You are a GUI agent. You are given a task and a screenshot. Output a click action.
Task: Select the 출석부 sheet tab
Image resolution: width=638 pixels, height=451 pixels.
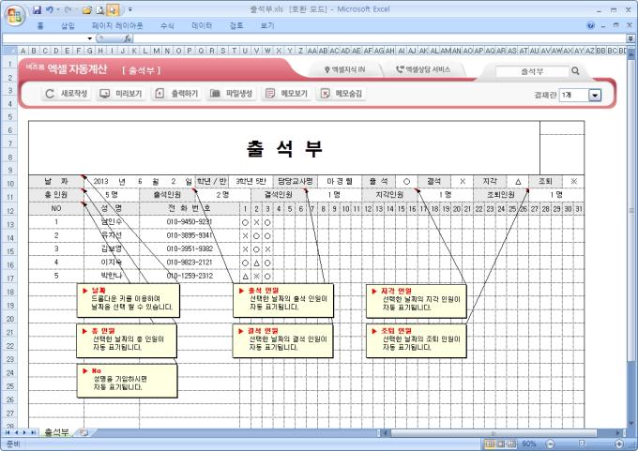(x=55, y=432)
